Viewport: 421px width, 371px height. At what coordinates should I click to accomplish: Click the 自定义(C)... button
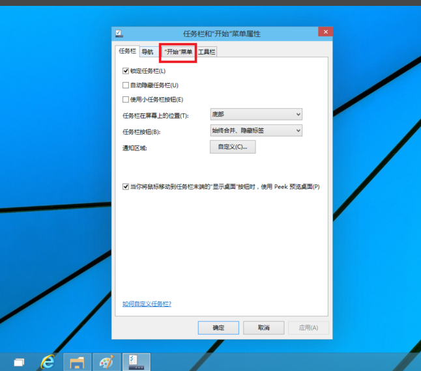[x=232, y=147]
